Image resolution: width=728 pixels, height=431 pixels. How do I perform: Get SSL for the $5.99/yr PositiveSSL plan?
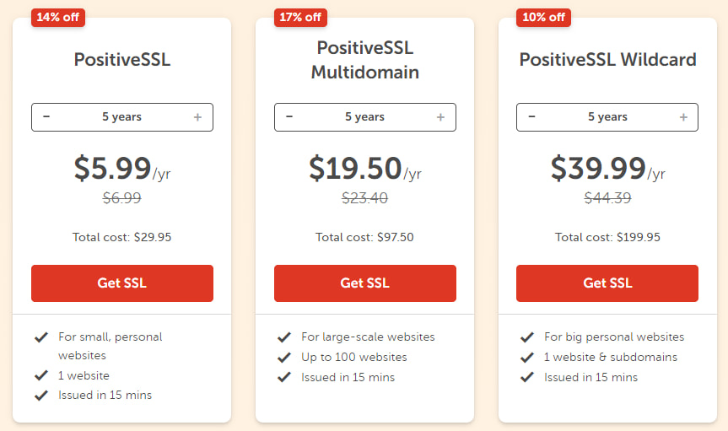pos(122,283)
